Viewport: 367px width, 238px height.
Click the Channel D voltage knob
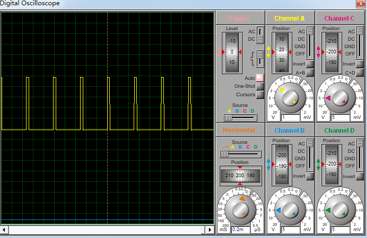339,210
